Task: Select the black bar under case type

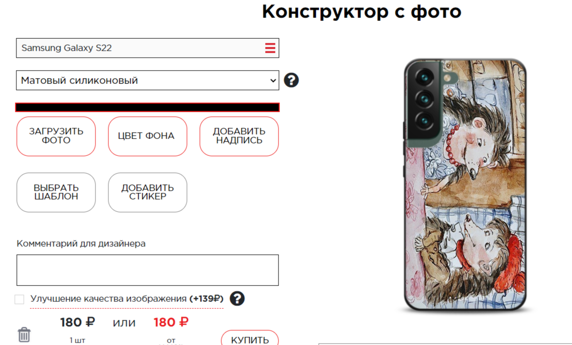Action: pos(147,107)
